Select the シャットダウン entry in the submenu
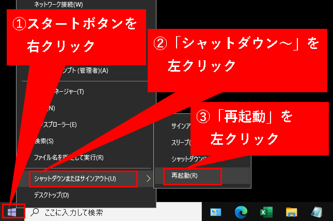Image resolution: width=333 pixels, height=221 pixels. pos(190,159)
